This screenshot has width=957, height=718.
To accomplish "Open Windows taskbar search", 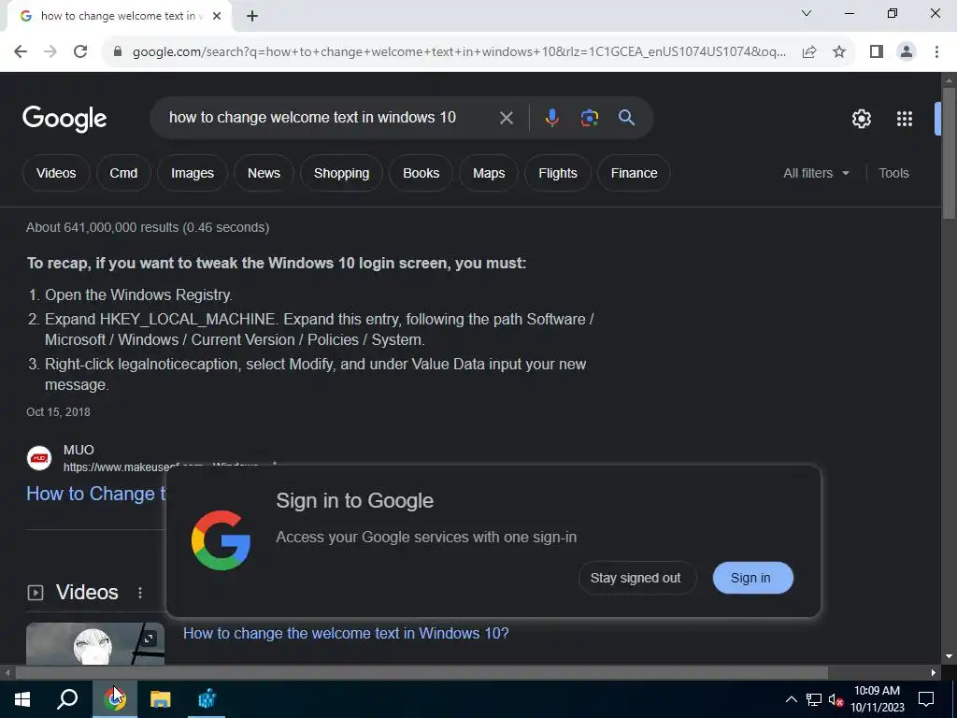I will 67,698.
